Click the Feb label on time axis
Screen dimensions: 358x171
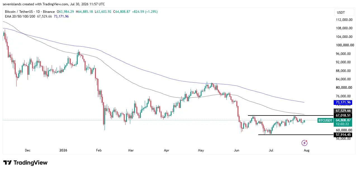click(99, 150)
